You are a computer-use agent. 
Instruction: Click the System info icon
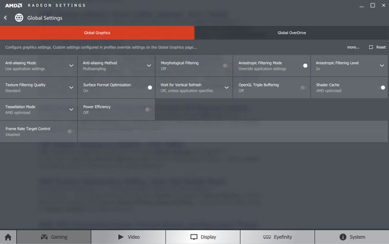pos(343,237)
